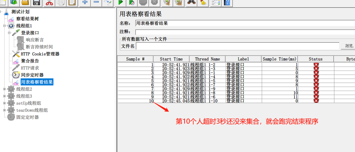
Task: Click the scissors Cut icon
Action: [x=49, y=3]
